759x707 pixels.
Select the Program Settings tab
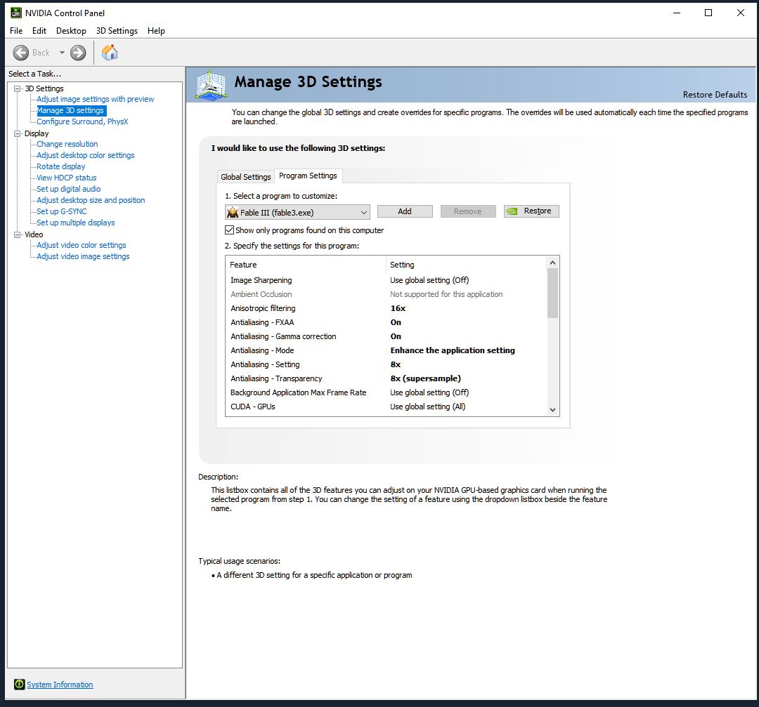(308, 176)
